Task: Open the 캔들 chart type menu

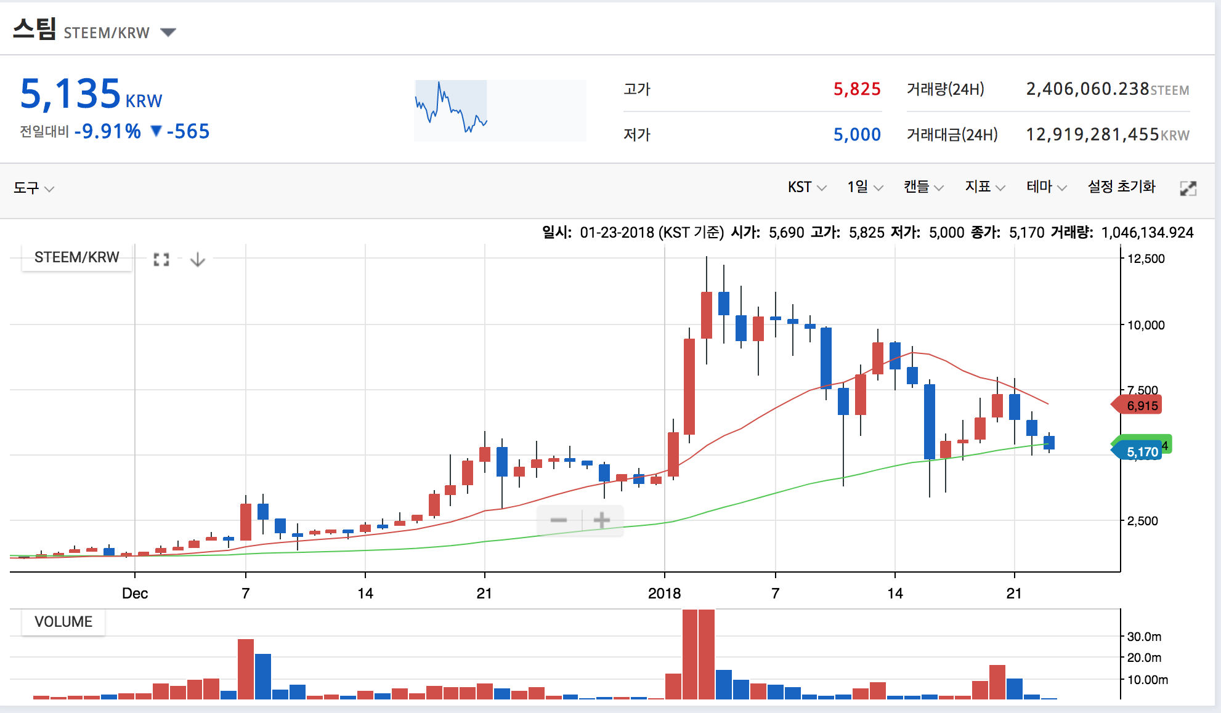Action: pyautogui.click(x=923, y=187)
